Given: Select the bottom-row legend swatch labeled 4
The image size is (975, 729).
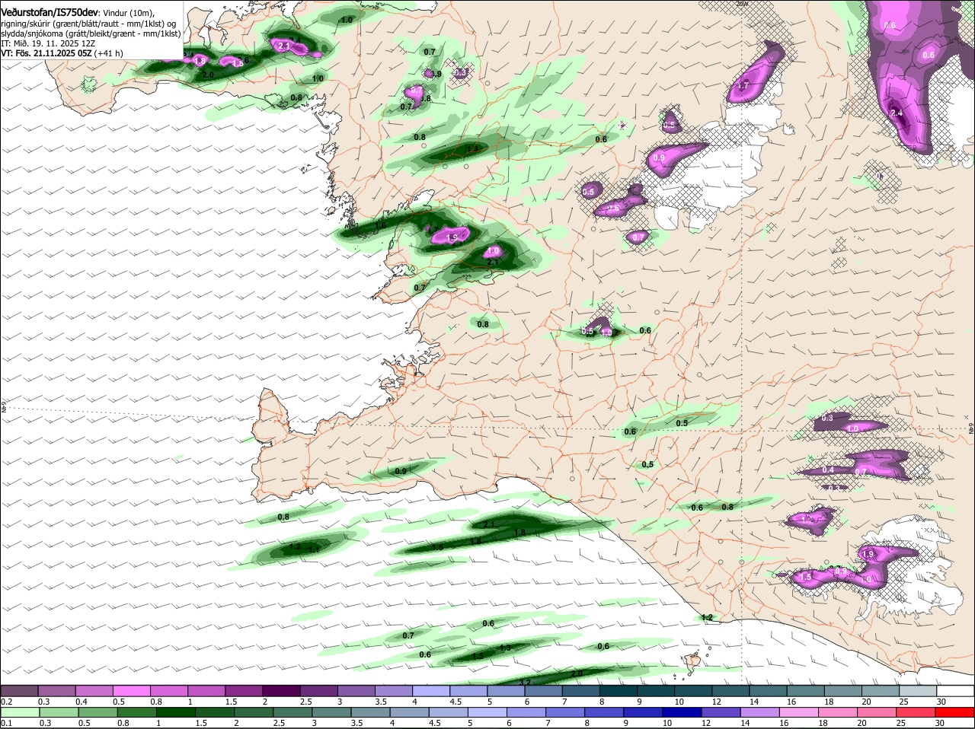Looking at the screenshot, I should coord(411,712).
